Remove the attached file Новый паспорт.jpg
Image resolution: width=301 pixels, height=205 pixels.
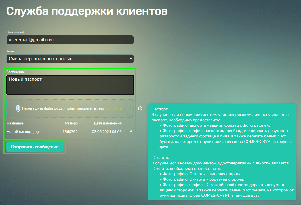(131, 131)
